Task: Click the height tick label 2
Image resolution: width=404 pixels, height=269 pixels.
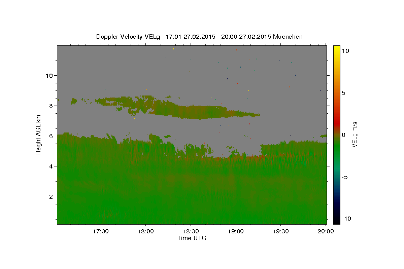Action: 51,196
